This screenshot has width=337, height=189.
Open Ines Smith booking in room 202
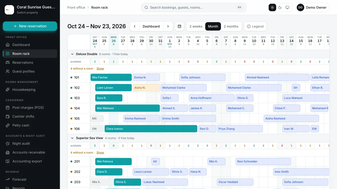(x=301, y=172)
